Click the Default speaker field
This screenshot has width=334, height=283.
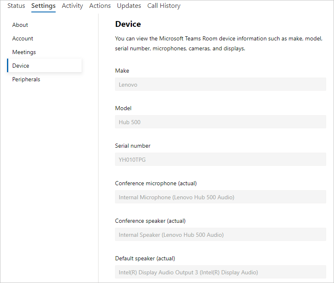point(221,272)
